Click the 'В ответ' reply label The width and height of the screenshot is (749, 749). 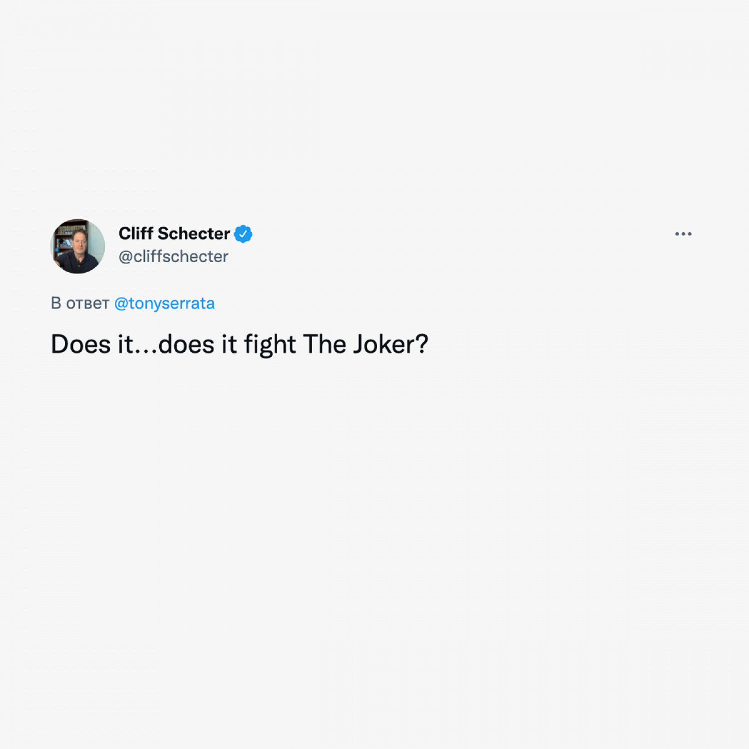click(80, 303)
